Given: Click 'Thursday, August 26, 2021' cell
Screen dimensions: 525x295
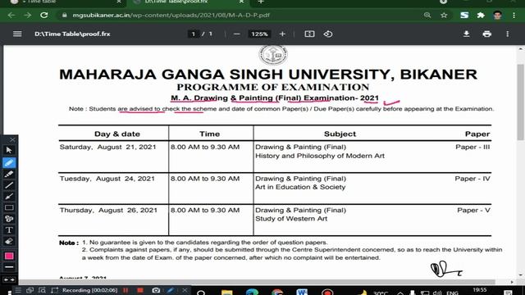Looking at the screenshot, I should 108,211.
